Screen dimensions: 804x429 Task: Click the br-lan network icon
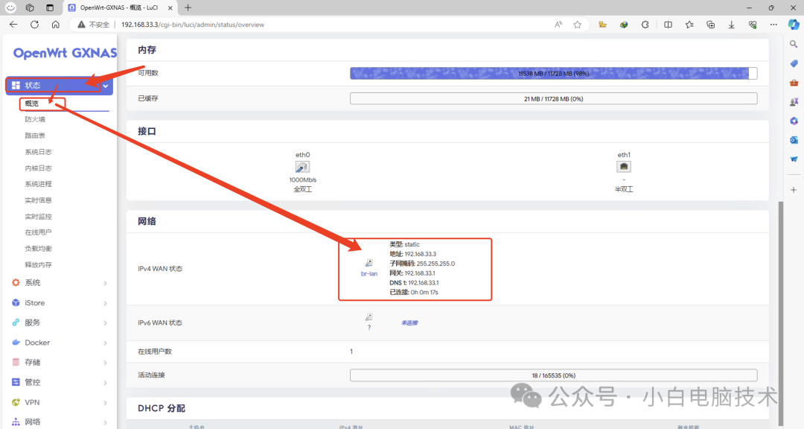pyautogui.click(x=368, y=263)
